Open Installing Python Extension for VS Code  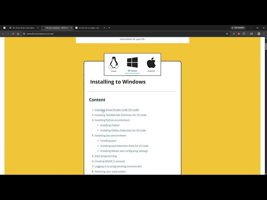(x=123, y=130)
